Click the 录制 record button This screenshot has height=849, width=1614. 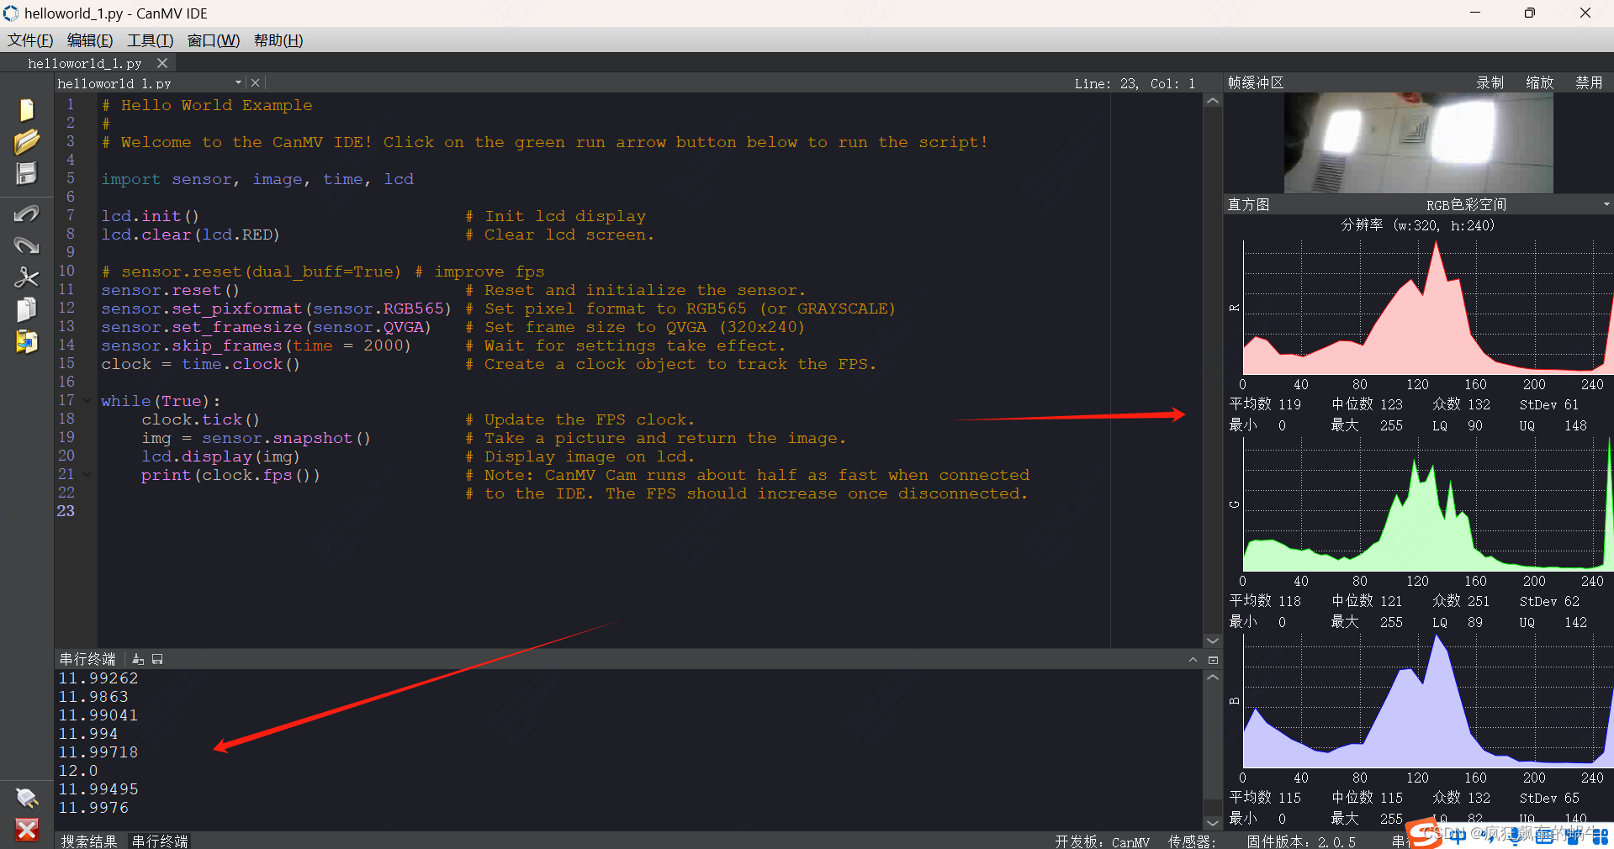click(1490, 82)
